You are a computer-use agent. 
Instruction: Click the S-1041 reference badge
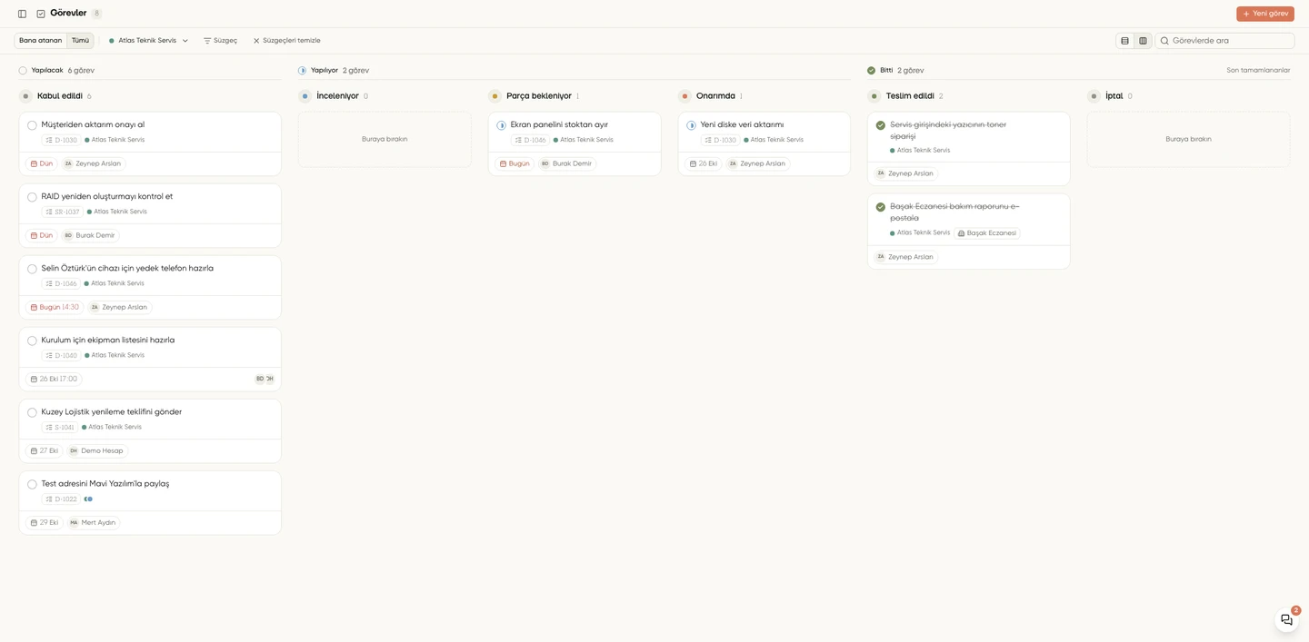click(x=60, y=428)
